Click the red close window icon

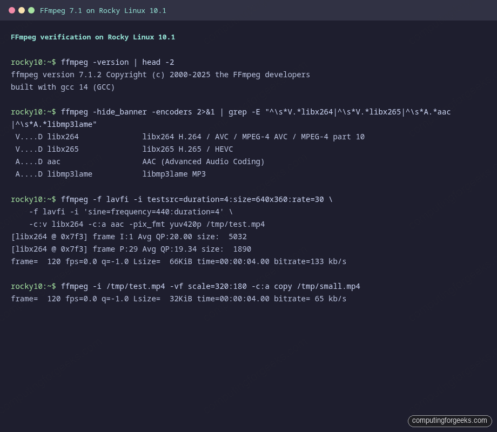11,10
